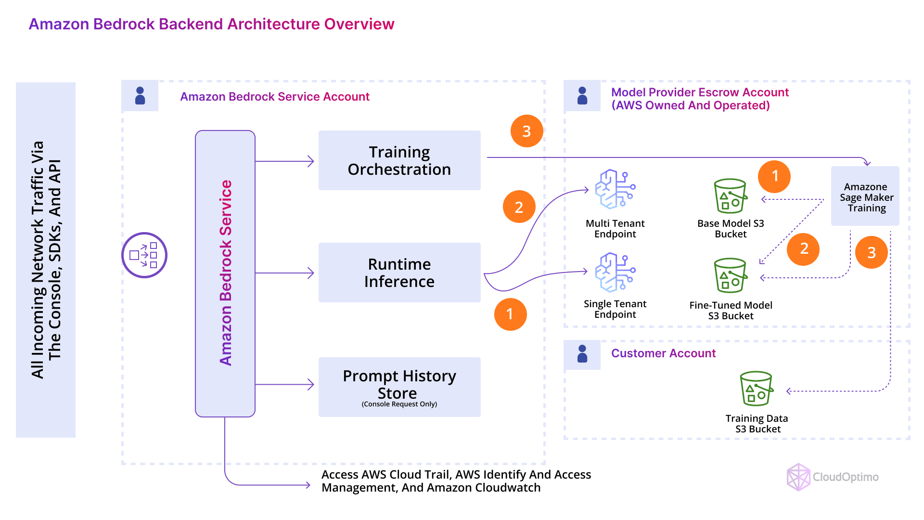Select the Runtime Inference box
The height and width of the screenshot is (520, 924).
399,273
